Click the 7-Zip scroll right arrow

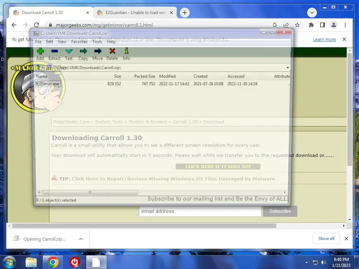[x=285, y=192]
